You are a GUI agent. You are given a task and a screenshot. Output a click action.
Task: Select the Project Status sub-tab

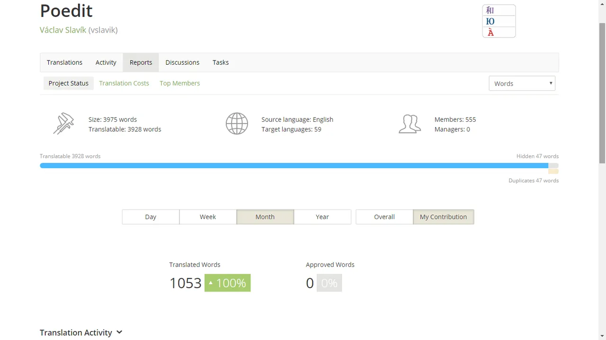[69, 83]
